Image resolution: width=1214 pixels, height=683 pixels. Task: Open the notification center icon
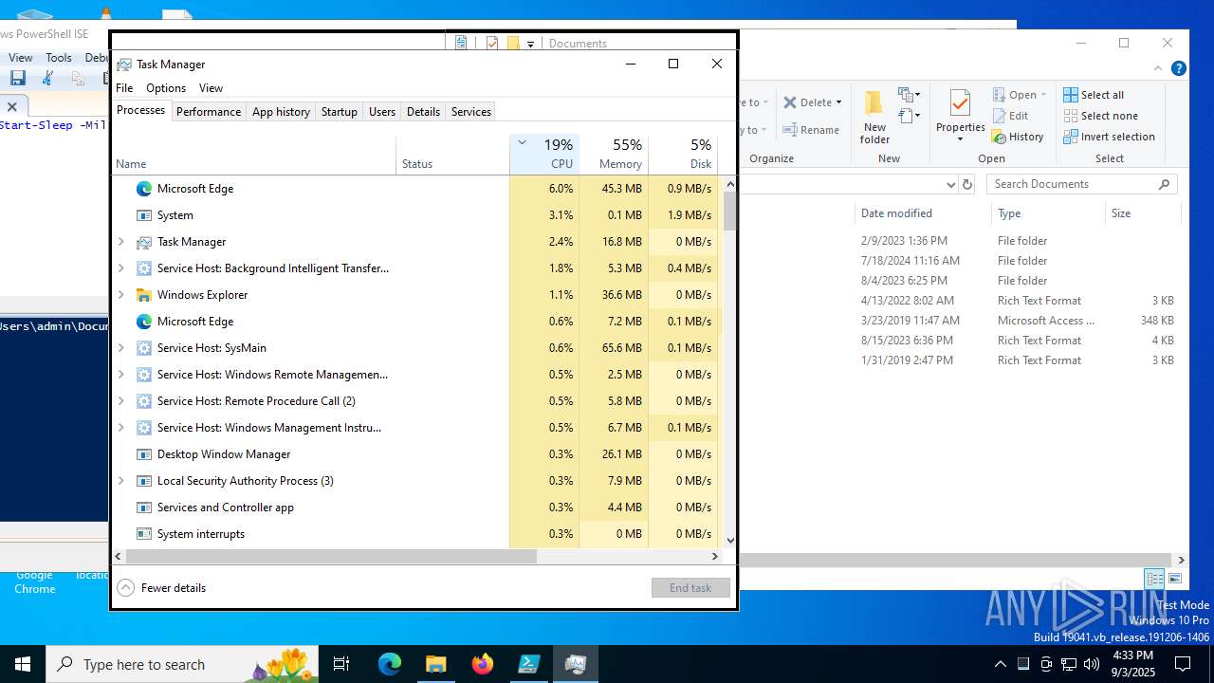(x=1183, y=664)
